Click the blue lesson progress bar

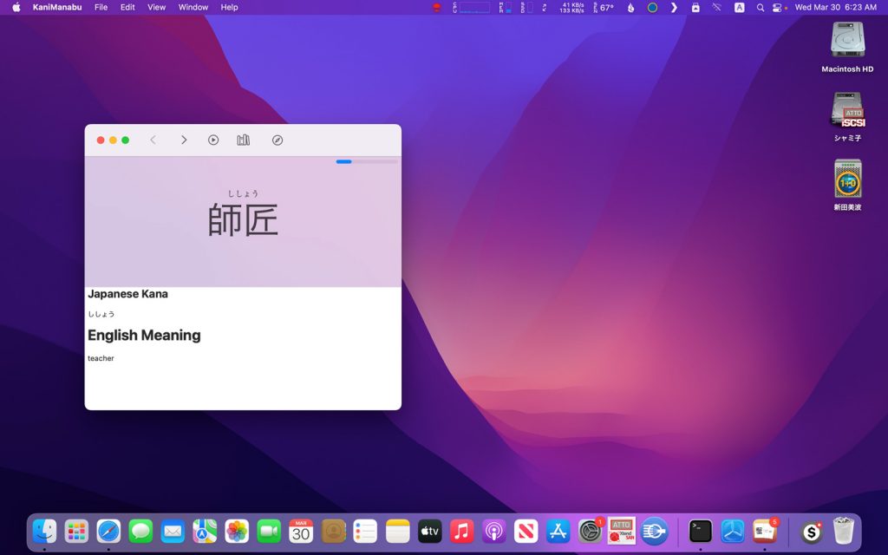pos(367,161)
